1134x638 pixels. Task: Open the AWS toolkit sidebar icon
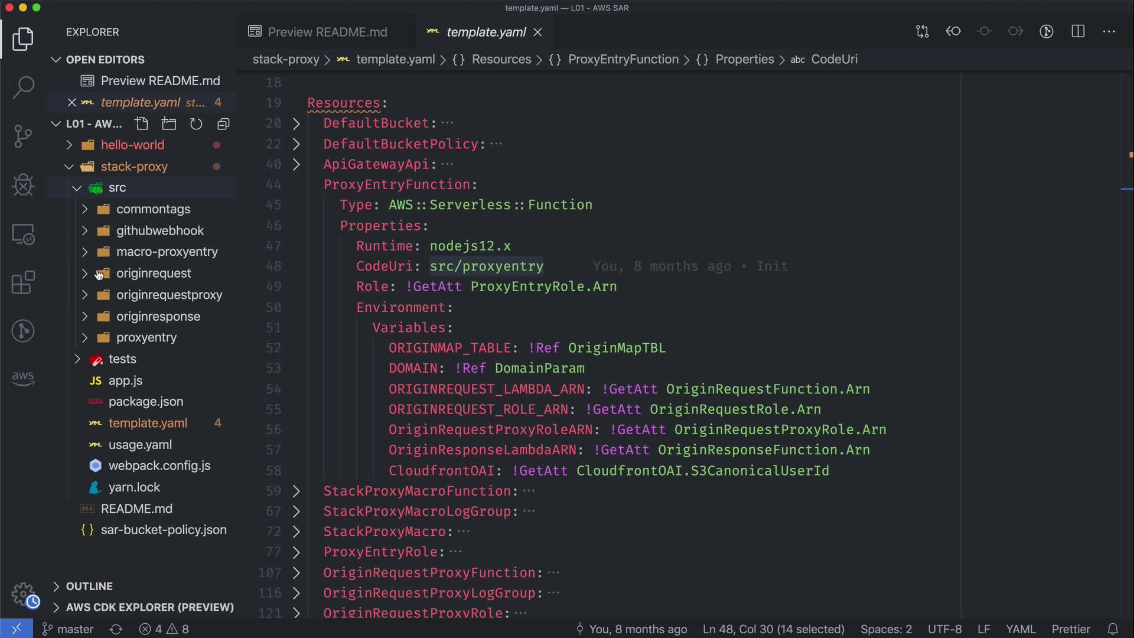(23, 378)
